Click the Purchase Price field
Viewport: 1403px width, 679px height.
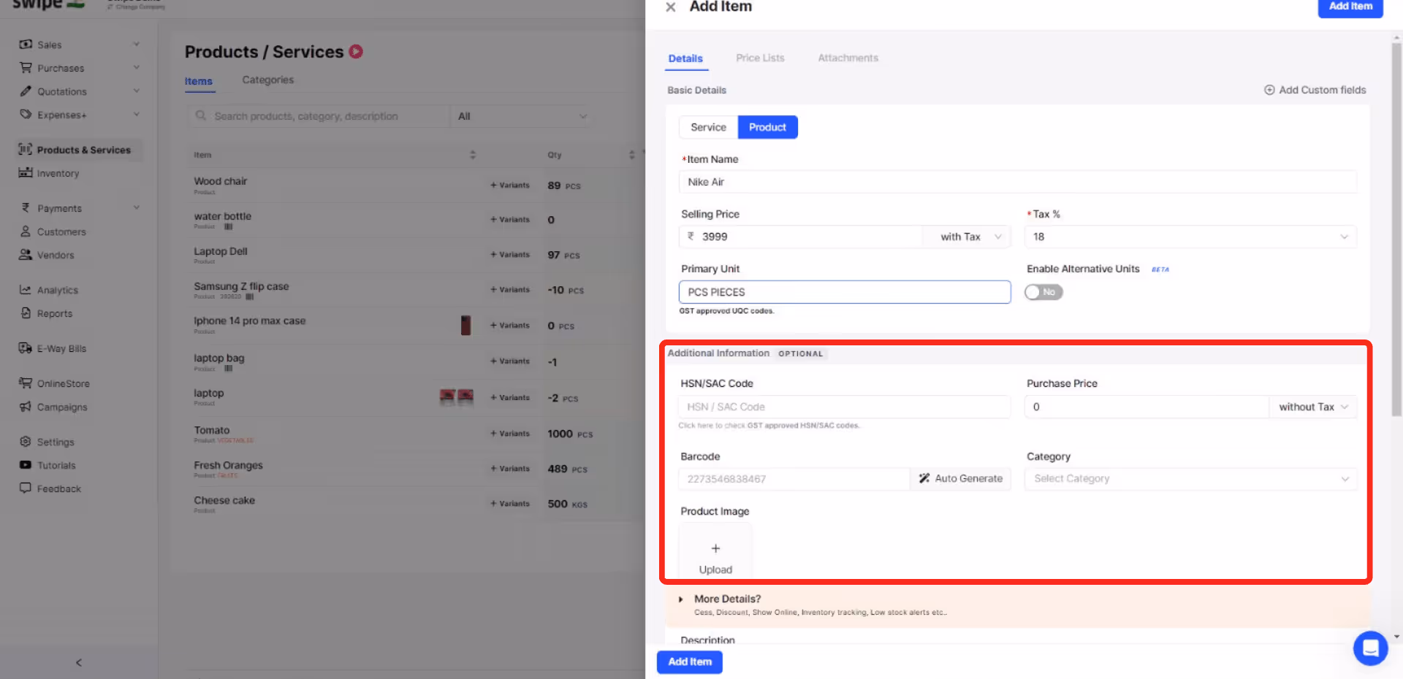1147,407
